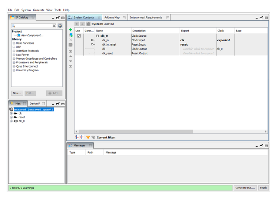Image resolution: width=278 pixels, height=199 pixels.
Task: Select unsaved [unsaved.qsys*] in Hierarchy
Action: click(33, 110)
